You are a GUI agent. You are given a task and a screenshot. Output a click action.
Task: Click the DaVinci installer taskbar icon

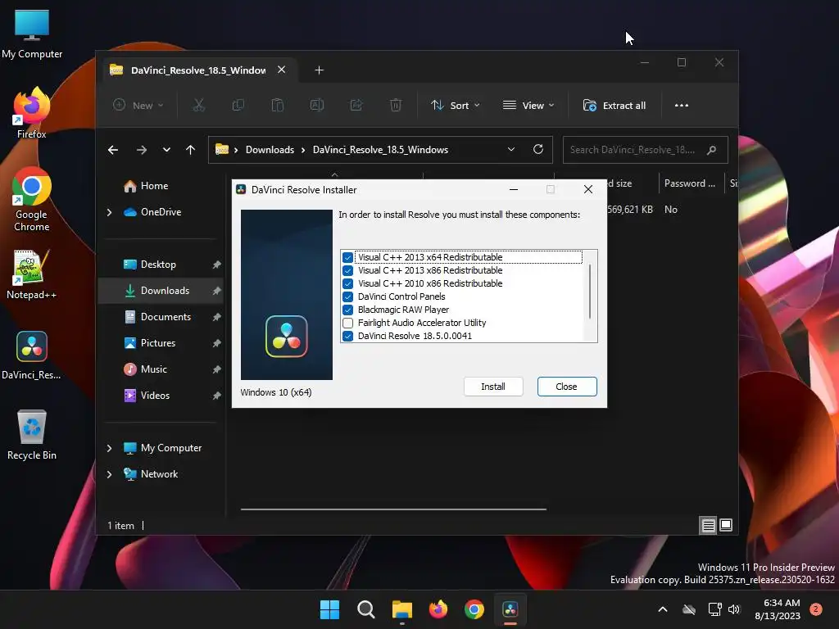(x=510, y=609)
